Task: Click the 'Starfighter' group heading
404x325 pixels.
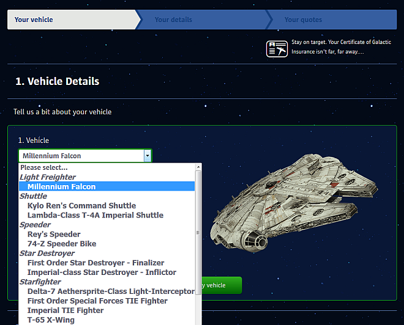Action: (x=40, y=282)
